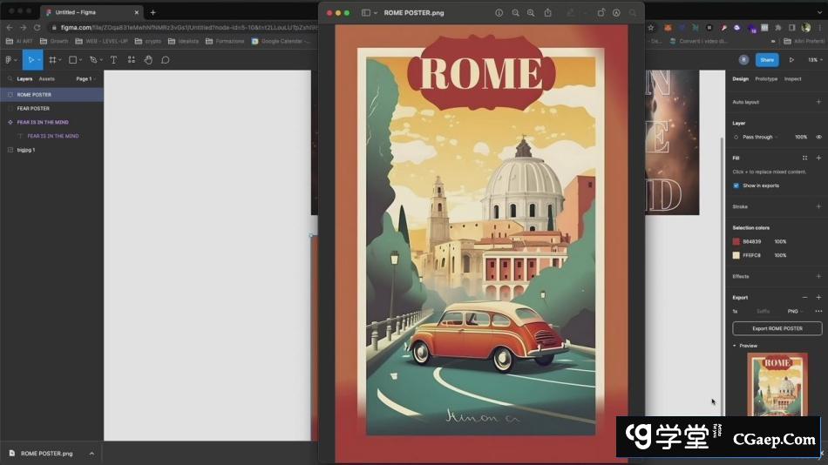Image resolution: width=828 pixels, height=465 pixels.
Task: Click the Export ROME POSTER button
Action: coord(777,328)
